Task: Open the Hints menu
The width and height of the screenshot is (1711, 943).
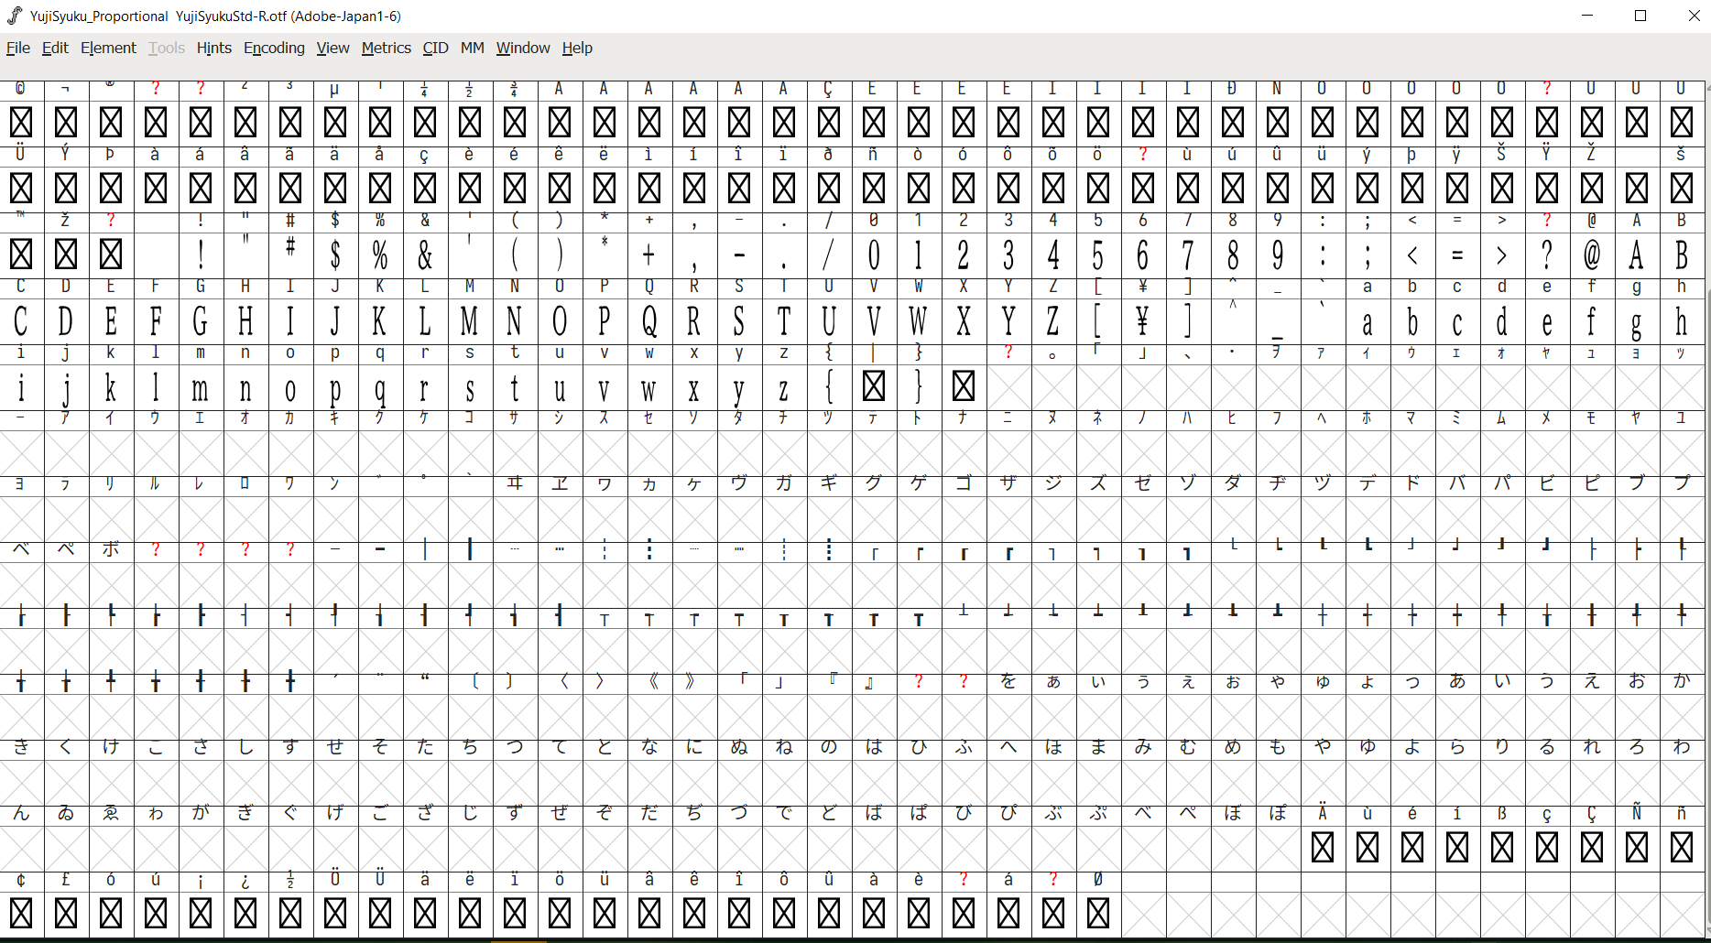Action: [x=213, y=48]
